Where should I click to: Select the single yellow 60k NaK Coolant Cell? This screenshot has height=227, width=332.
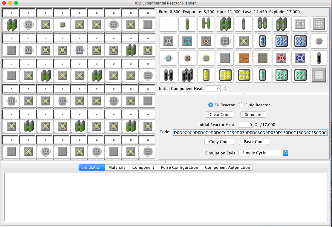(x=206, y=75)
